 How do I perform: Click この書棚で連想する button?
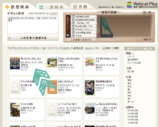click(x=81, y=40)
